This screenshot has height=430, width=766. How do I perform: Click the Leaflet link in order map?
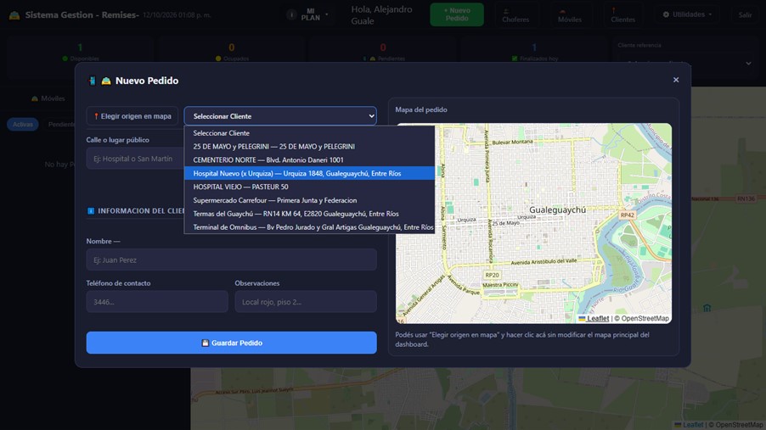[x=598, y=318]
